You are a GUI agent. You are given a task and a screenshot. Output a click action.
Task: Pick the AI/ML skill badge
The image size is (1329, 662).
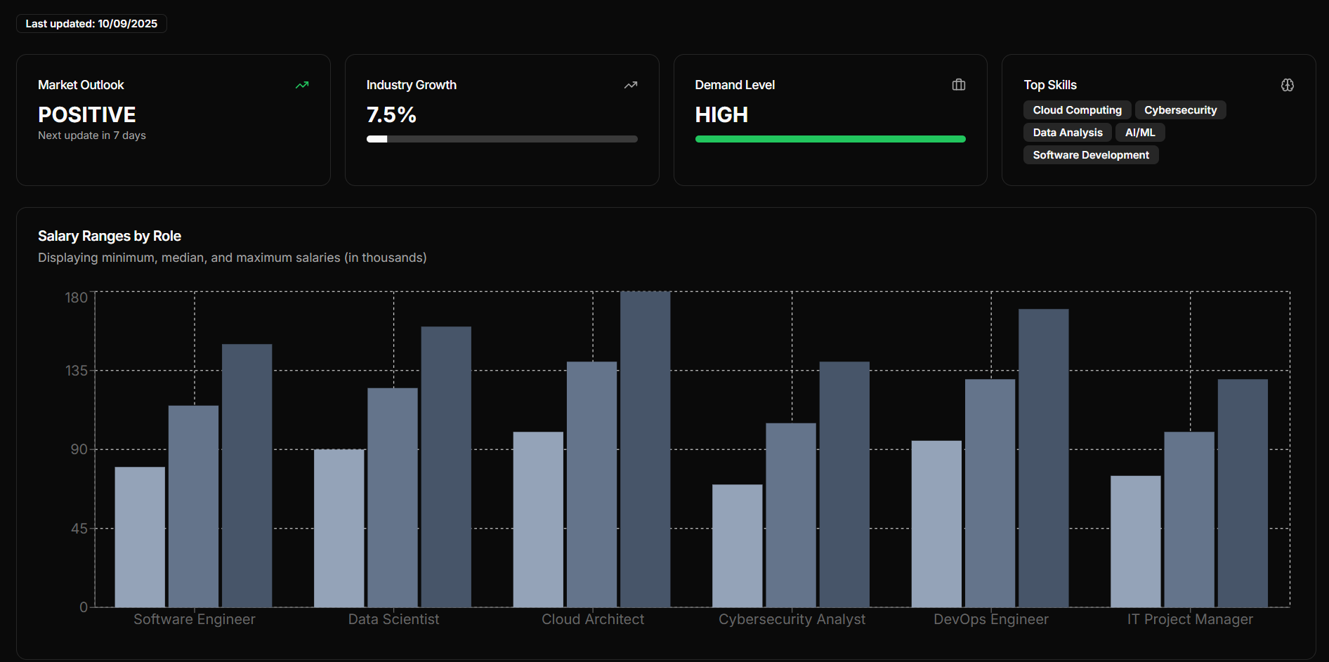1139,133
